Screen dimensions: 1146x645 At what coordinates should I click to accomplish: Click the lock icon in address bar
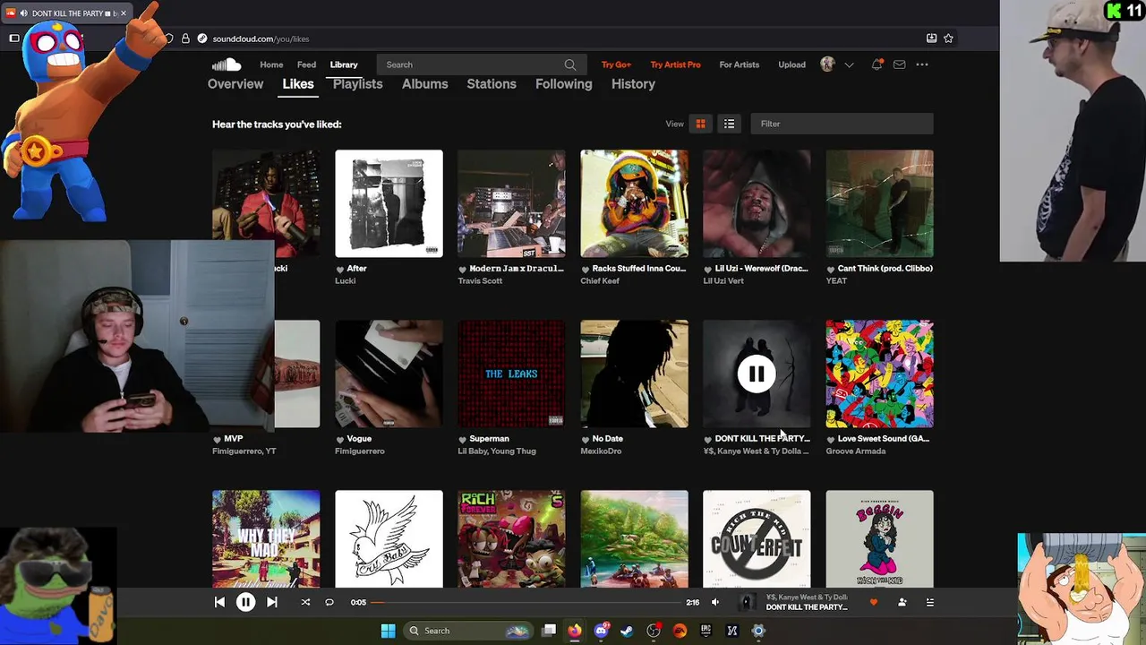click(185, 39)
